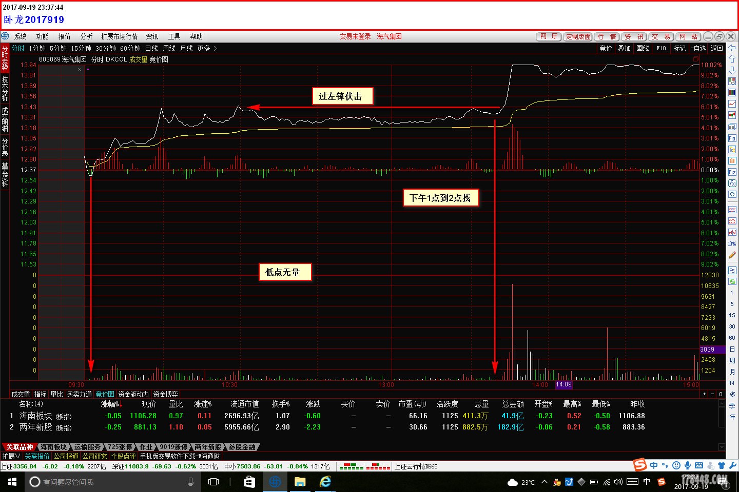Open Task View on the taskbar

point(213,482)
